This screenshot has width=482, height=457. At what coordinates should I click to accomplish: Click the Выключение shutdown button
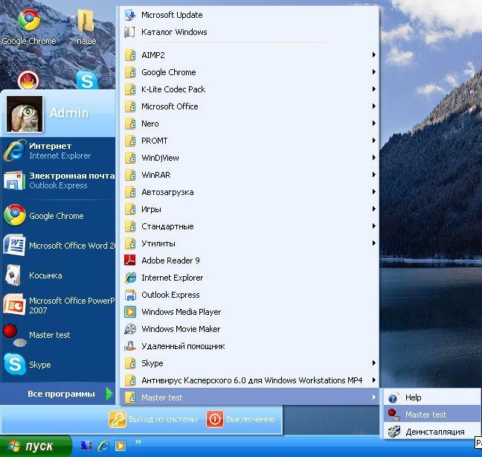click(x=241, y=419)
